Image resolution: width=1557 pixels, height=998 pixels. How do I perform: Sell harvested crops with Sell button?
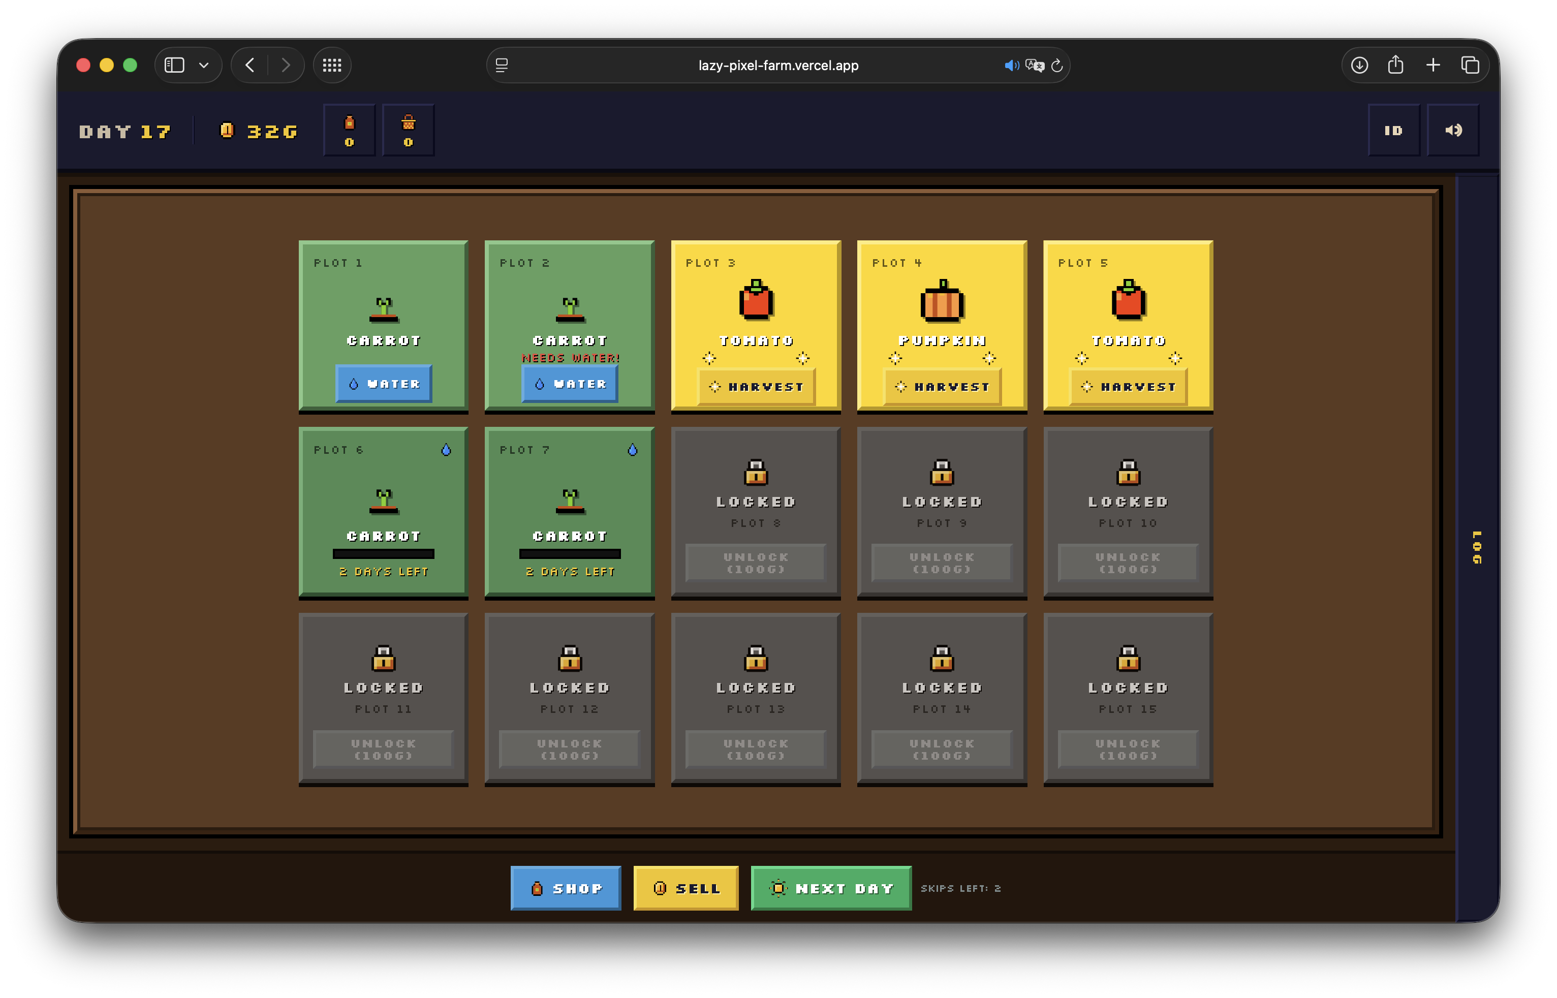(686, 888)
